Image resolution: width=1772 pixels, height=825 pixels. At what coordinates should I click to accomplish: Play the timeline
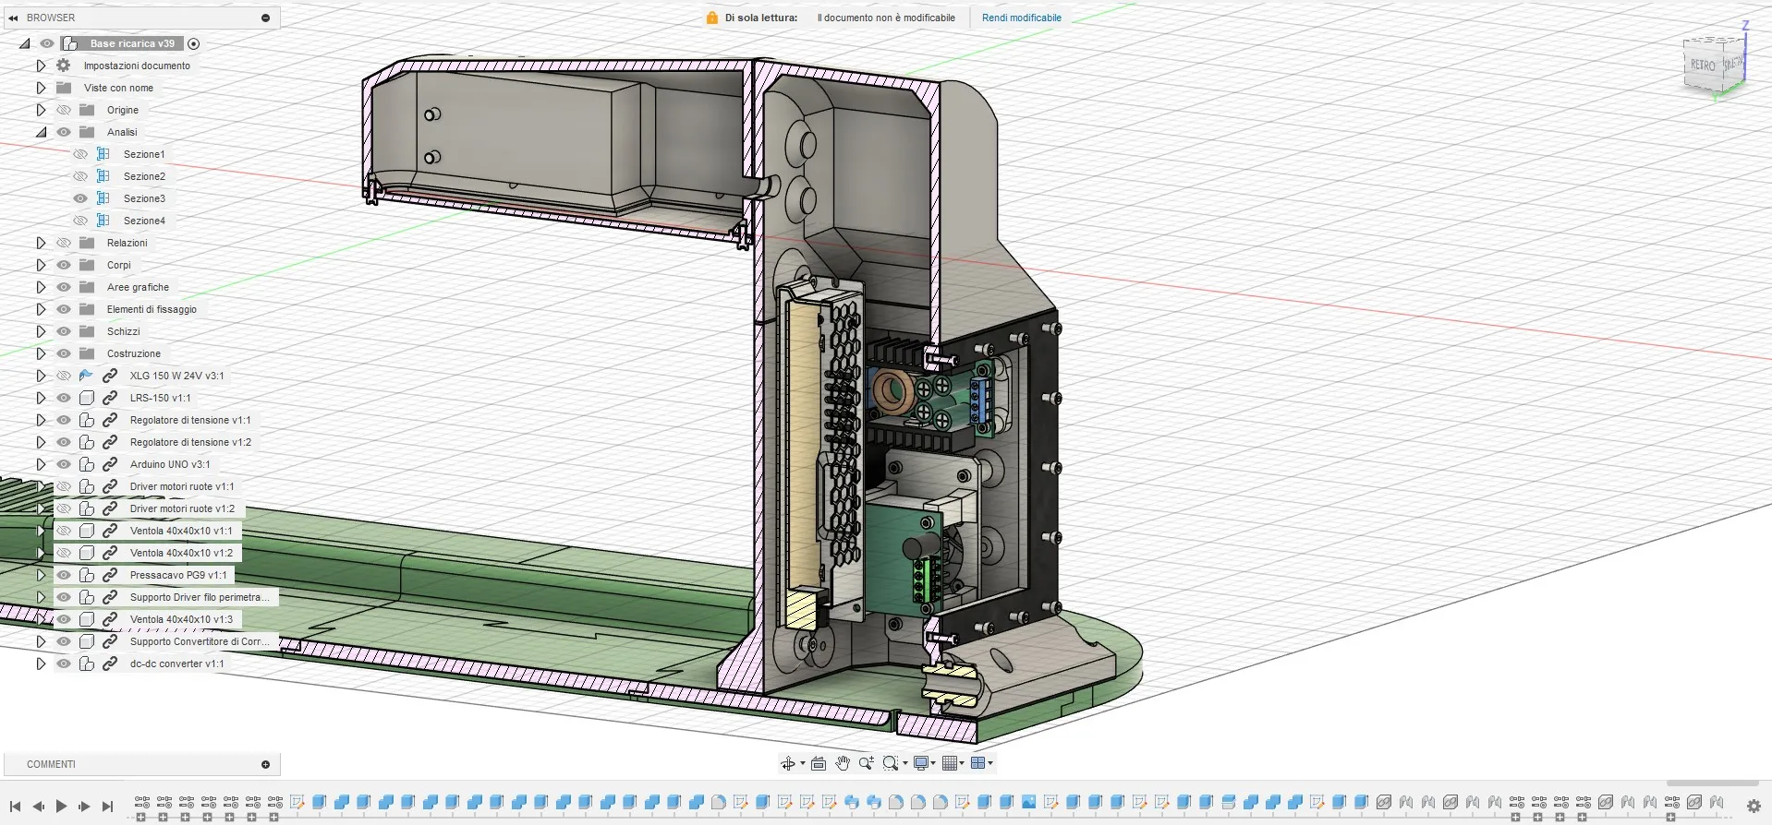[61, 806]
